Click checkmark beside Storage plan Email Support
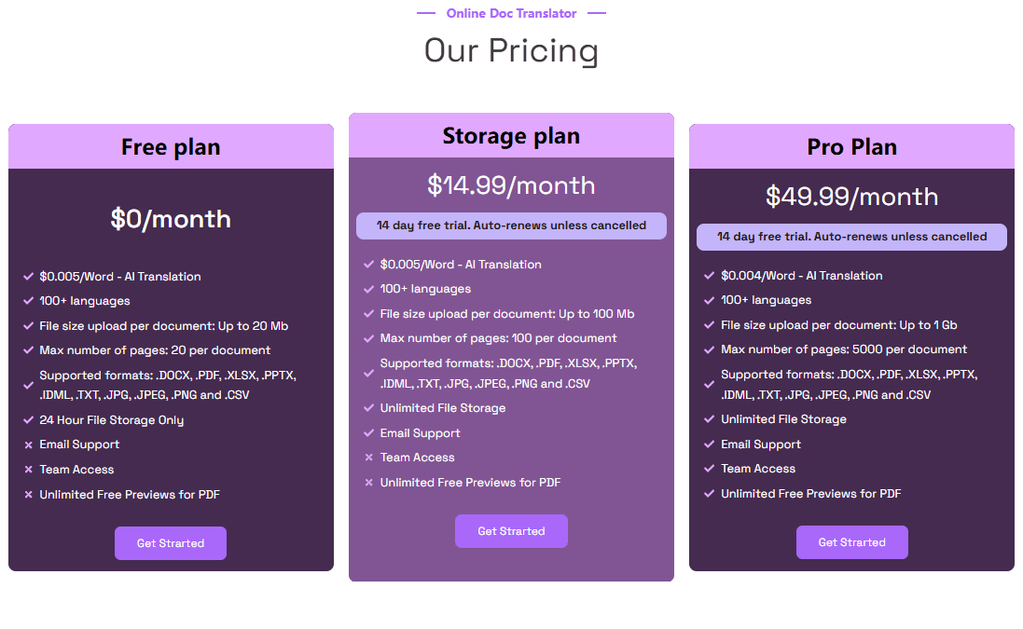 [368, 432]
